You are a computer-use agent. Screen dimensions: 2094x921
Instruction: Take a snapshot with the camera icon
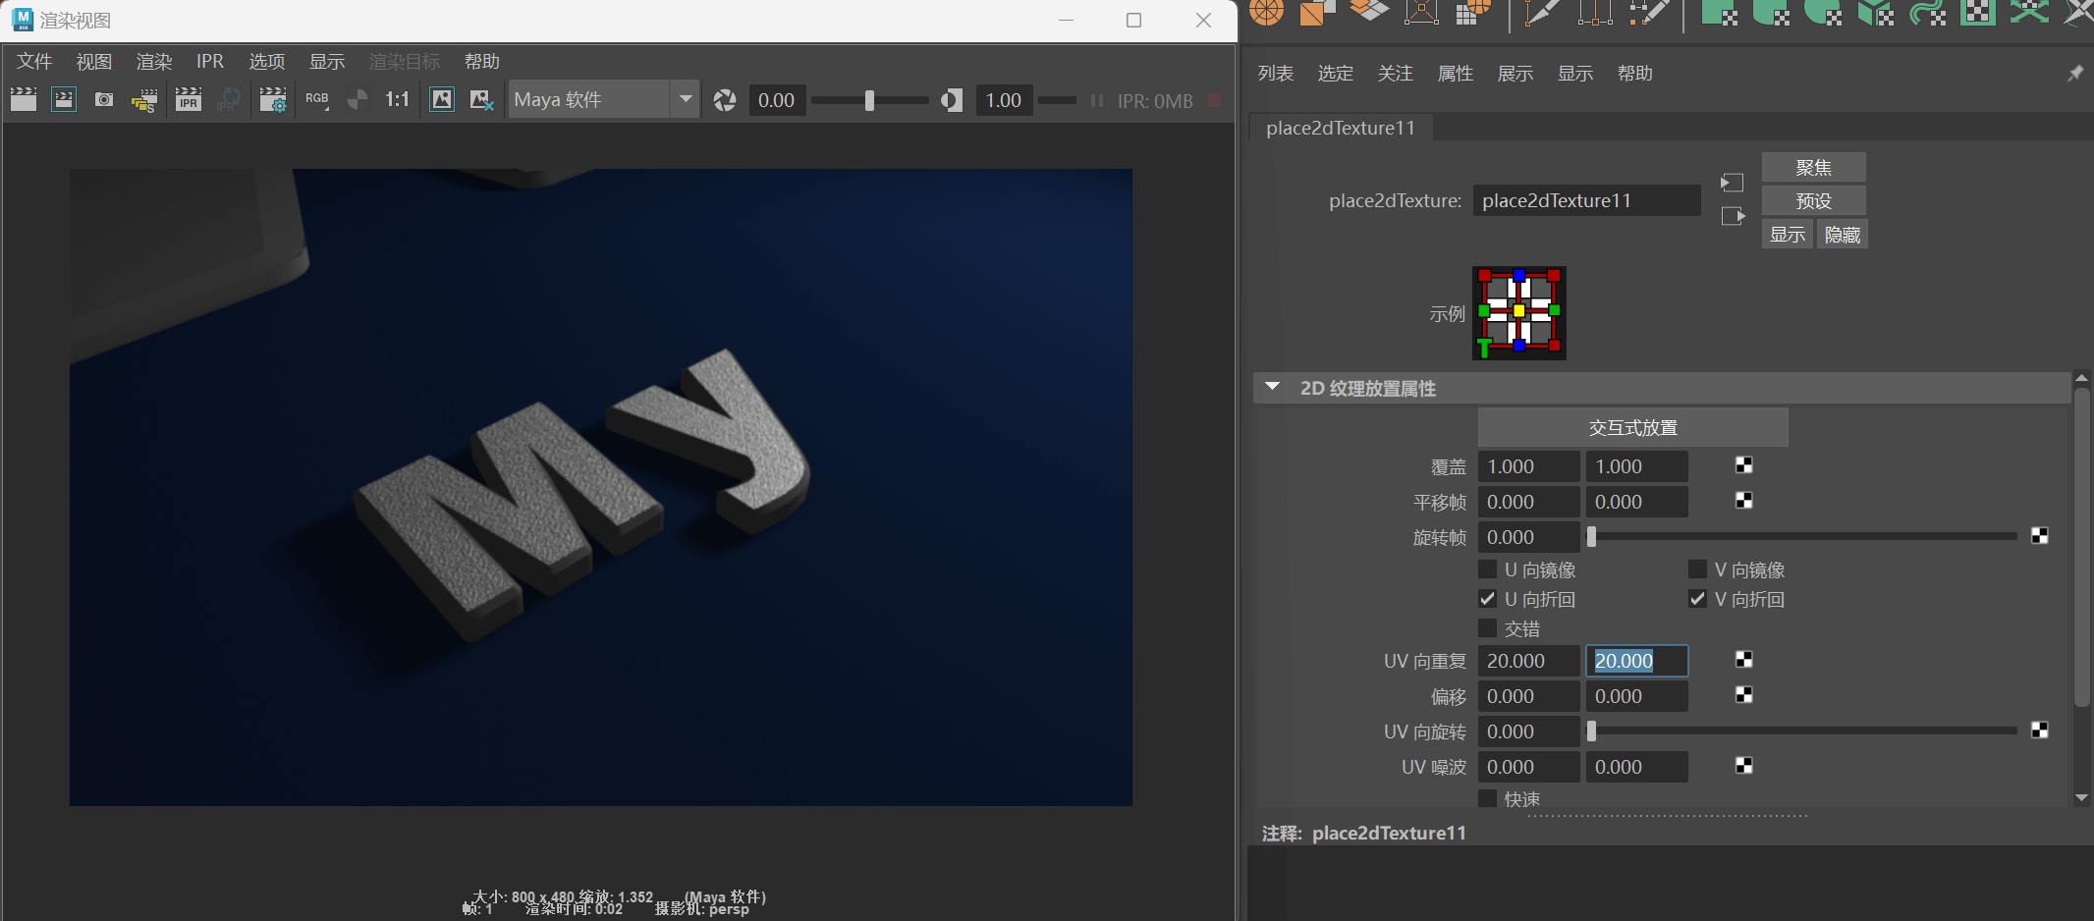click(x=103, y=99)
